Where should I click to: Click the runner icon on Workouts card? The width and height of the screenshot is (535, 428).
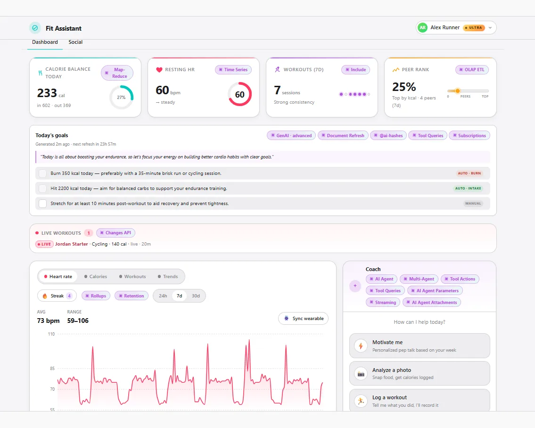[277, 69]
